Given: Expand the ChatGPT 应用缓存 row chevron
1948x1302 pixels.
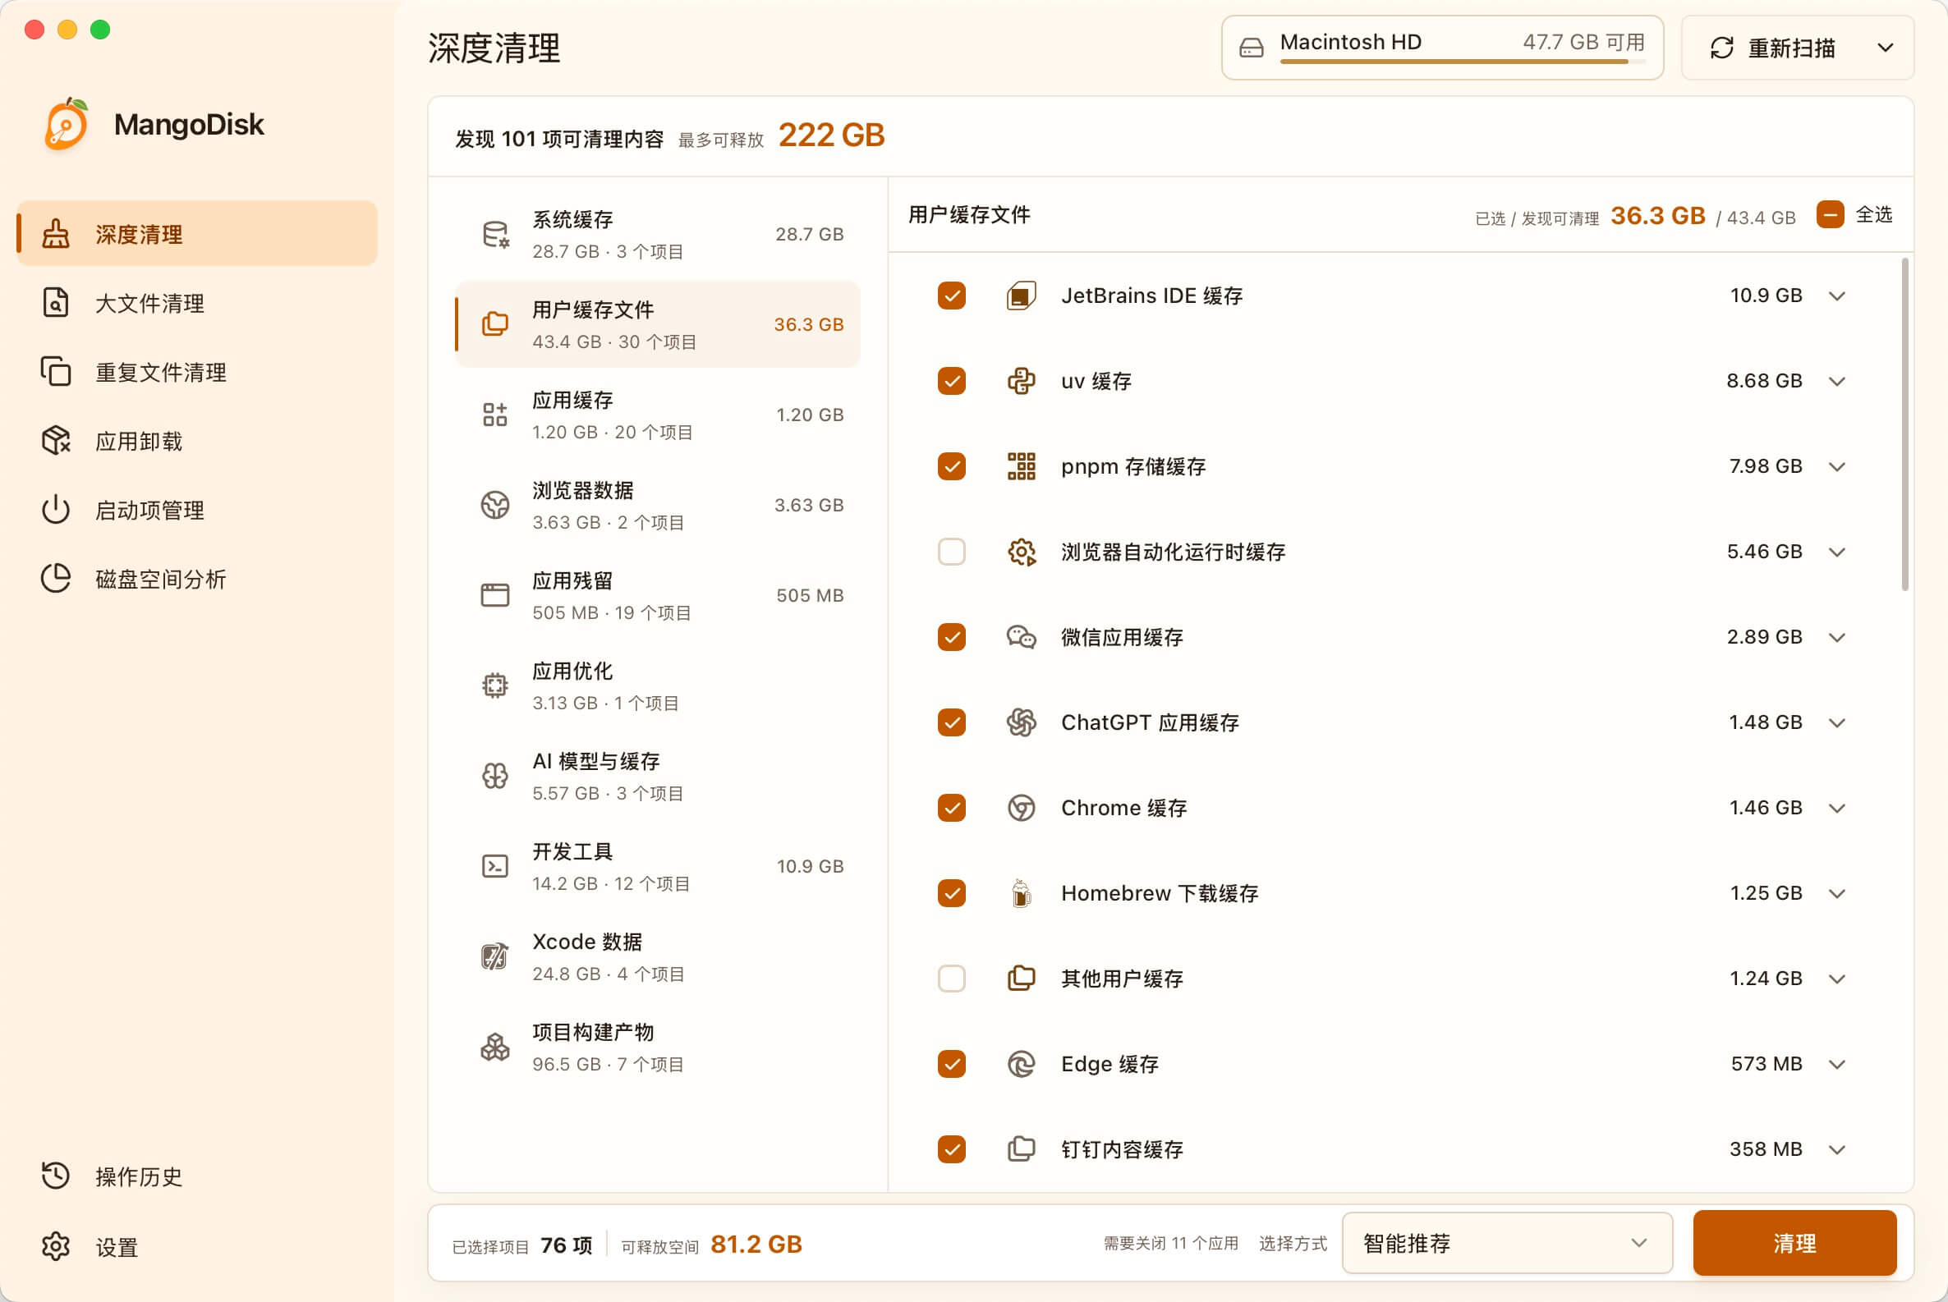Looking at the screenshot, I should (1836, 722).
